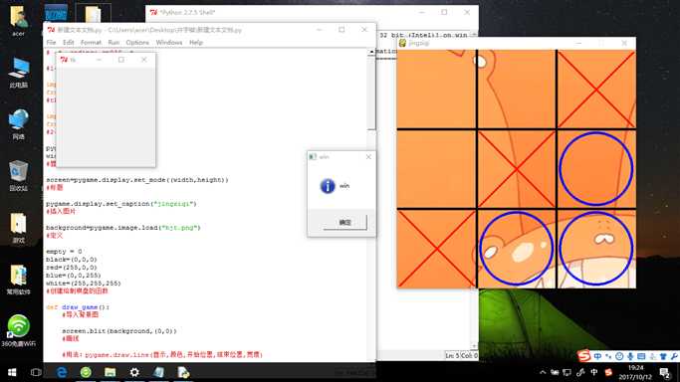The height and width of the screenshot is (382, 680).
Task: Maximize the small tk window
Action: 121,60
